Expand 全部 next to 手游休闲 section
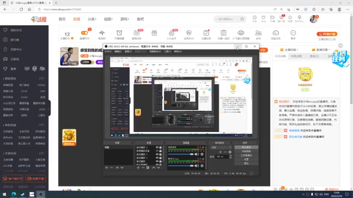The width and height of the screenshot is (353, 198). 41,153
